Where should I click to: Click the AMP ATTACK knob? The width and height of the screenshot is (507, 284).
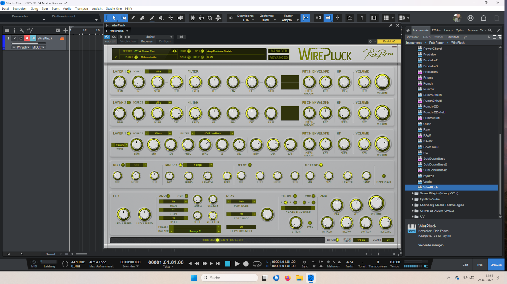[x=327, y=223]
